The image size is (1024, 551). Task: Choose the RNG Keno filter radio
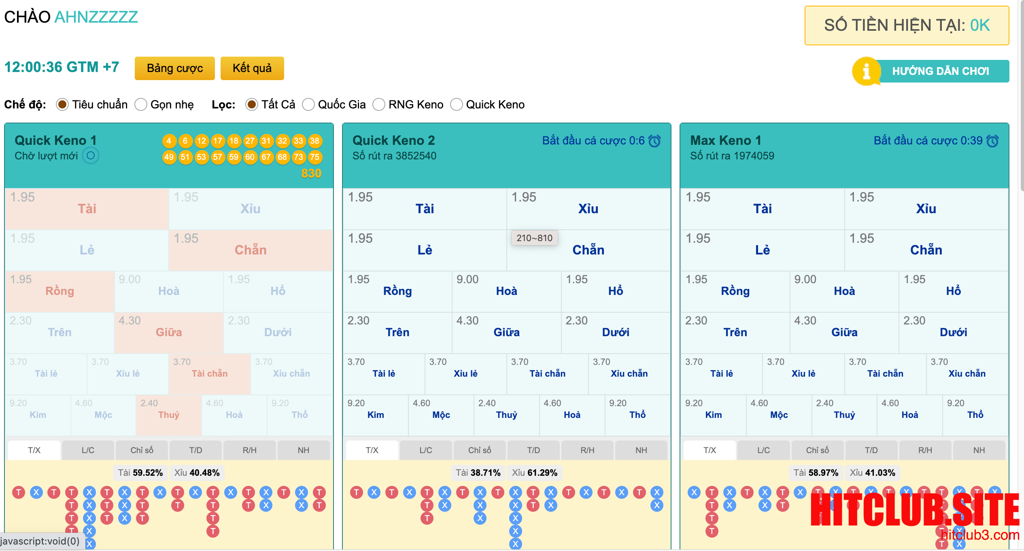(379, 105)
